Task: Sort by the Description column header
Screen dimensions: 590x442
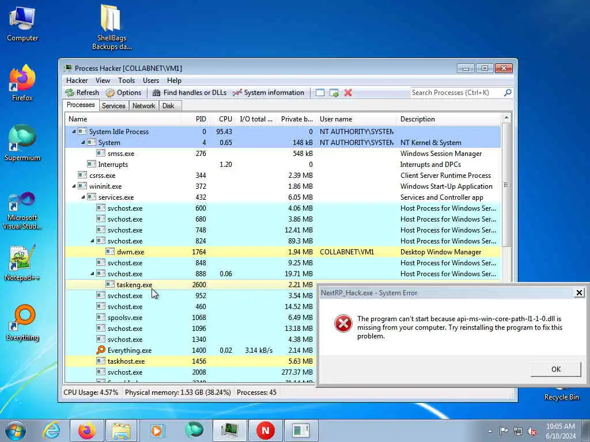Action: [x=449, y=119]
